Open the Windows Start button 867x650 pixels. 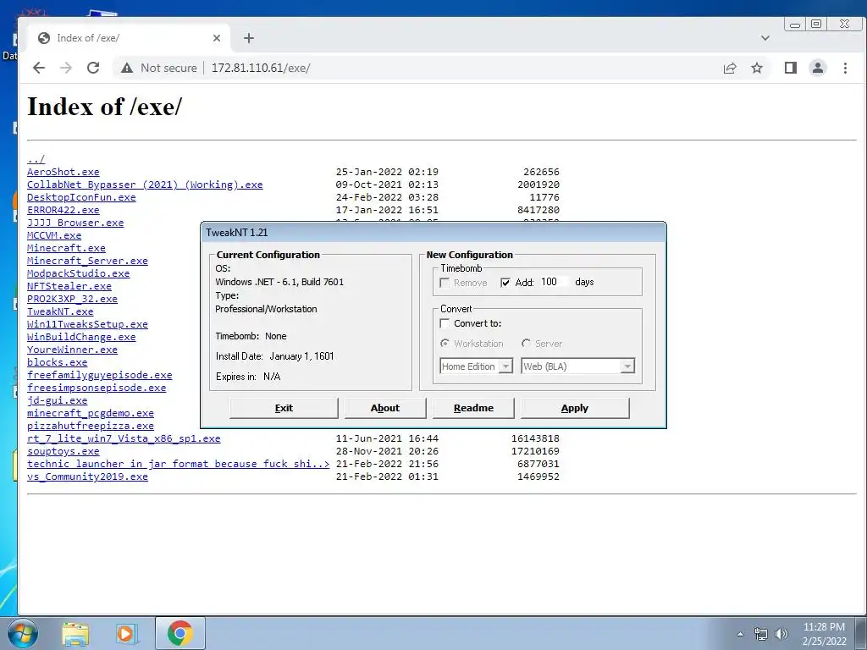coord(22,633)
